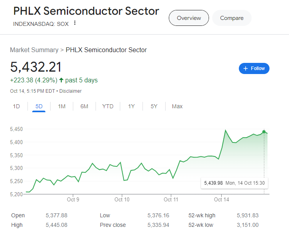Click the 5,432.21 current price value
289x236 pixels.
pos(36,67)
